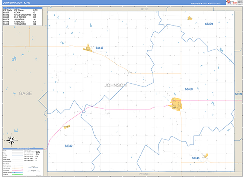Click the PAWNEE county label

pos(144,174)
